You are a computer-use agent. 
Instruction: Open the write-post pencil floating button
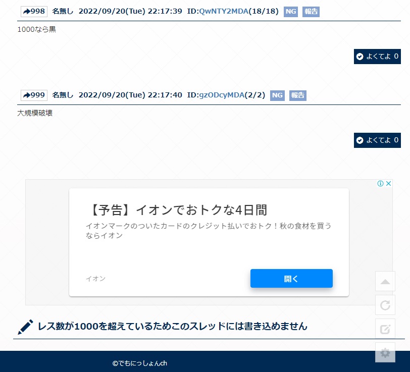[385, 329]
